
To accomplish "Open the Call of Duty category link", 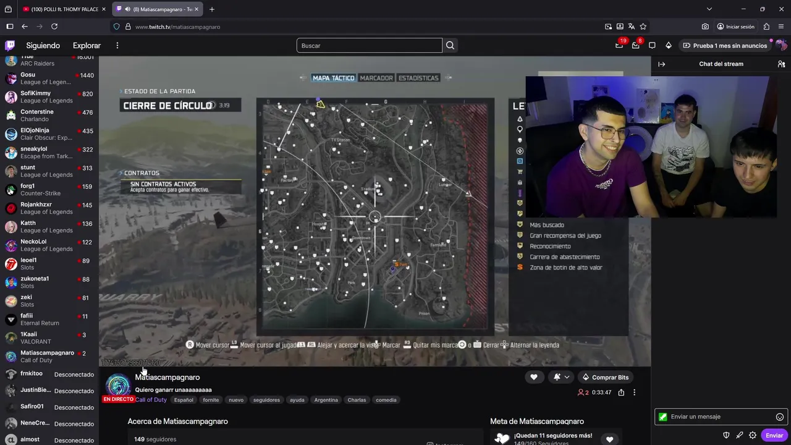I will (151, 400).
